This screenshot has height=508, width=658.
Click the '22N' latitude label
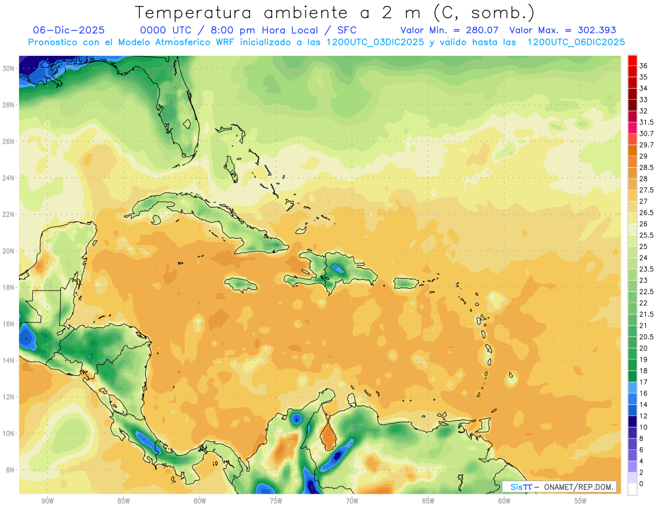coord(9,214)
